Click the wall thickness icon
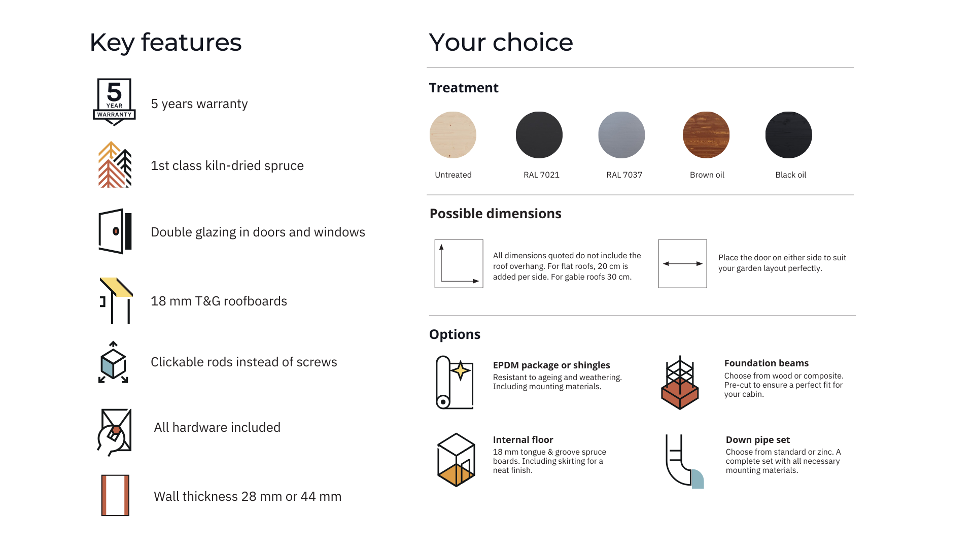This screenshot has height=548, width=974. (x=115, y=495)
